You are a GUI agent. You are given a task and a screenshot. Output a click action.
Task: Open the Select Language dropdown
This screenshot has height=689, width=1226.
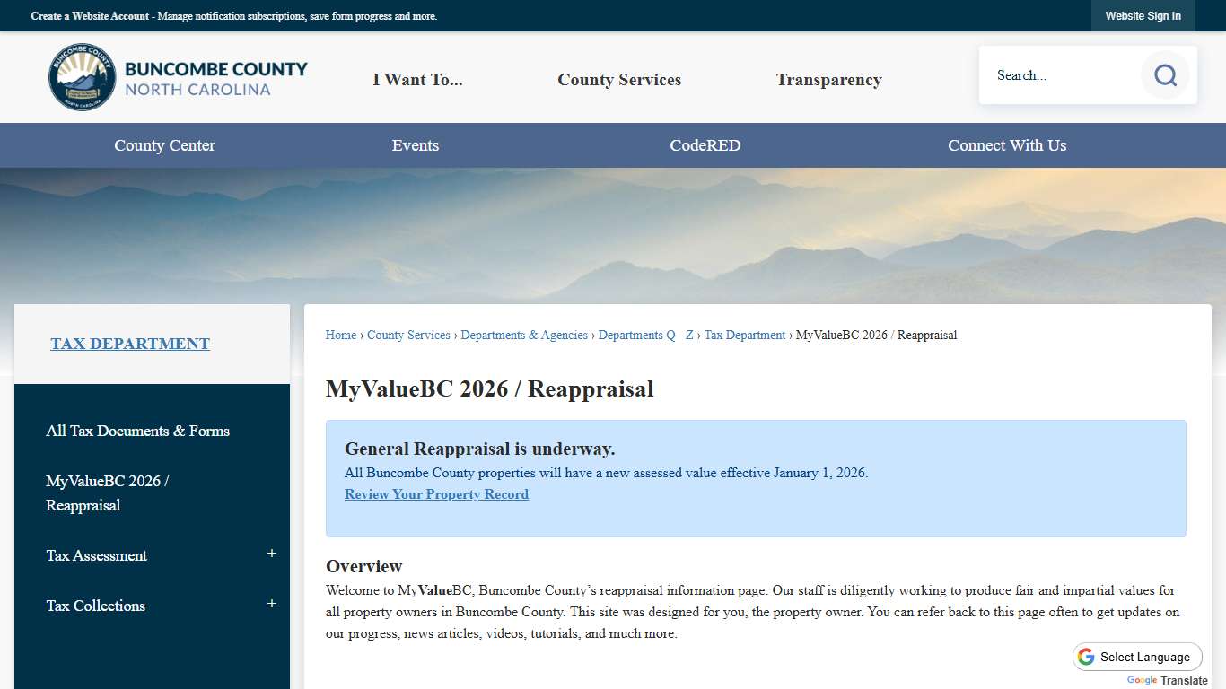coord(1137,656)
